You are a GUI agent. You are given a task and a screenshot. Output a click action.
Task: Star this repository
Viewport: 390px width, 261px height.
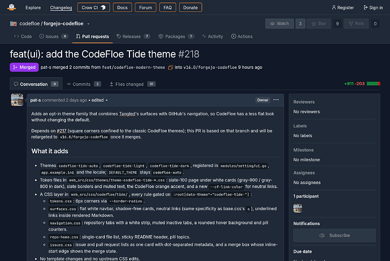(319, 24)
